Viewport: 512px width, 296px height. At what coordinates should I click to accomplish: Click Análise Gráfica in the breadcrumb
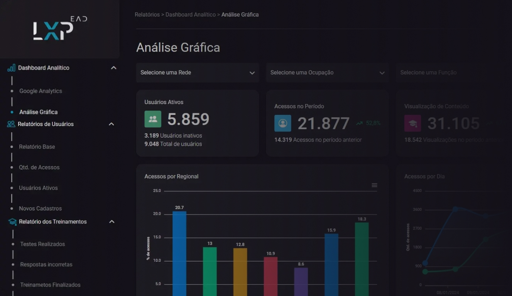240,15
